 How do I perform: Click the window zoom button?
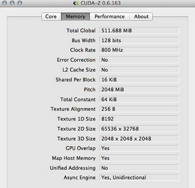[20, 3]
